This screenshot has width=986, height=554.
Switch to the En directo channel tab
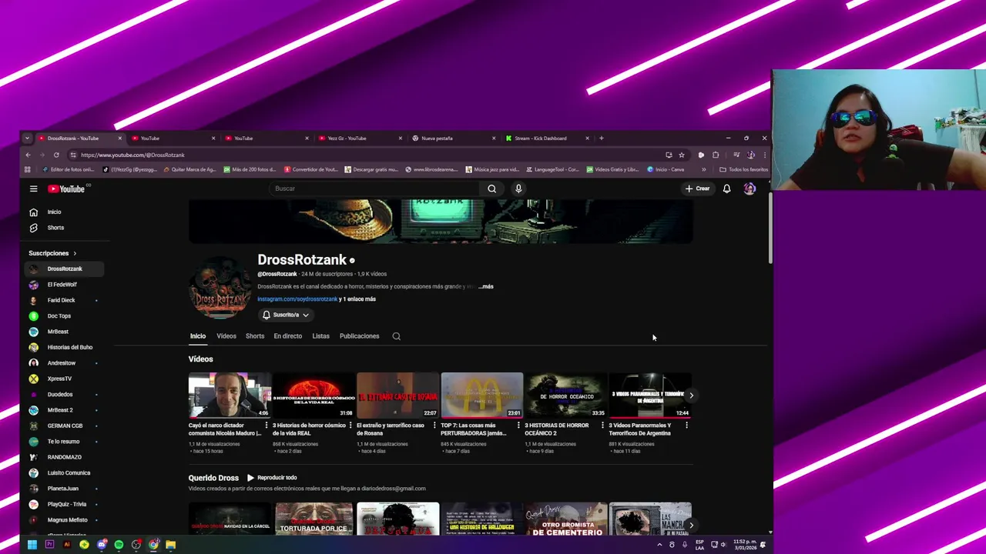(287, 336)
